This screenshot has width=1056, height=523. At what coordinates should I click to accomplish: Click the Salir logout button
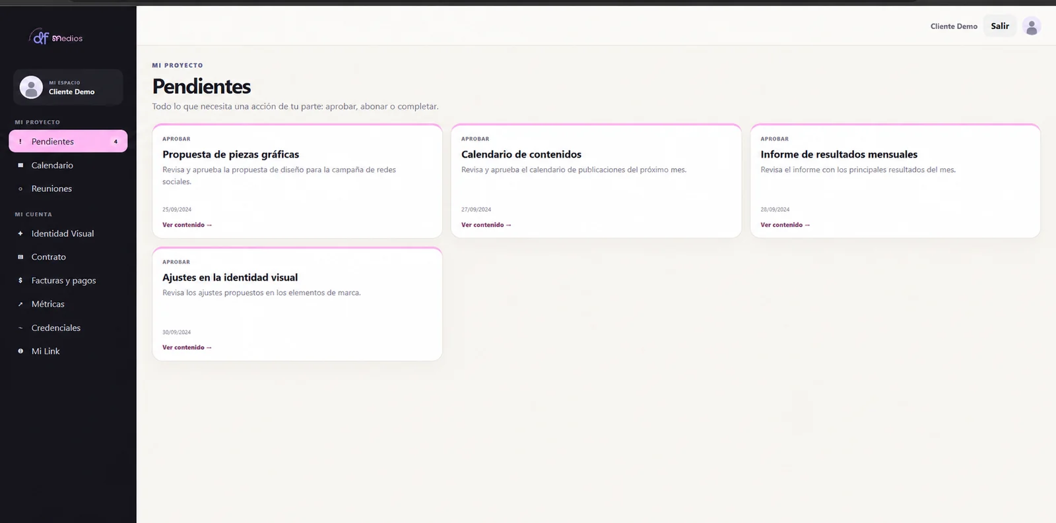[1000, 26]
